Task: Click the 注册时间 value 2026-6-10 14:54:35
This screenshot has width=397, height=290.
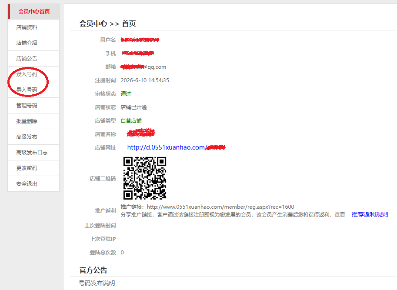Action: tap(145, 80)
